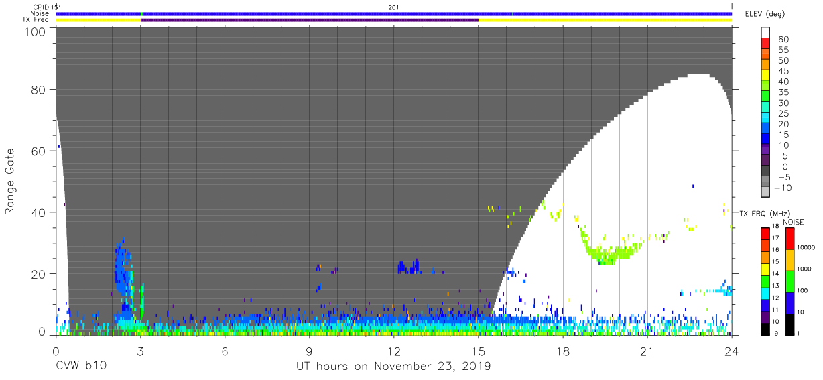Click the Noise row label at top left
This screenshot has width=823, height=380.
(x=40, y=13)
